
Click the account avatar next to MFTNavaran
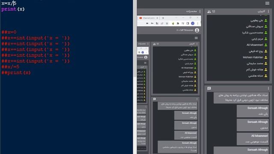197,30
